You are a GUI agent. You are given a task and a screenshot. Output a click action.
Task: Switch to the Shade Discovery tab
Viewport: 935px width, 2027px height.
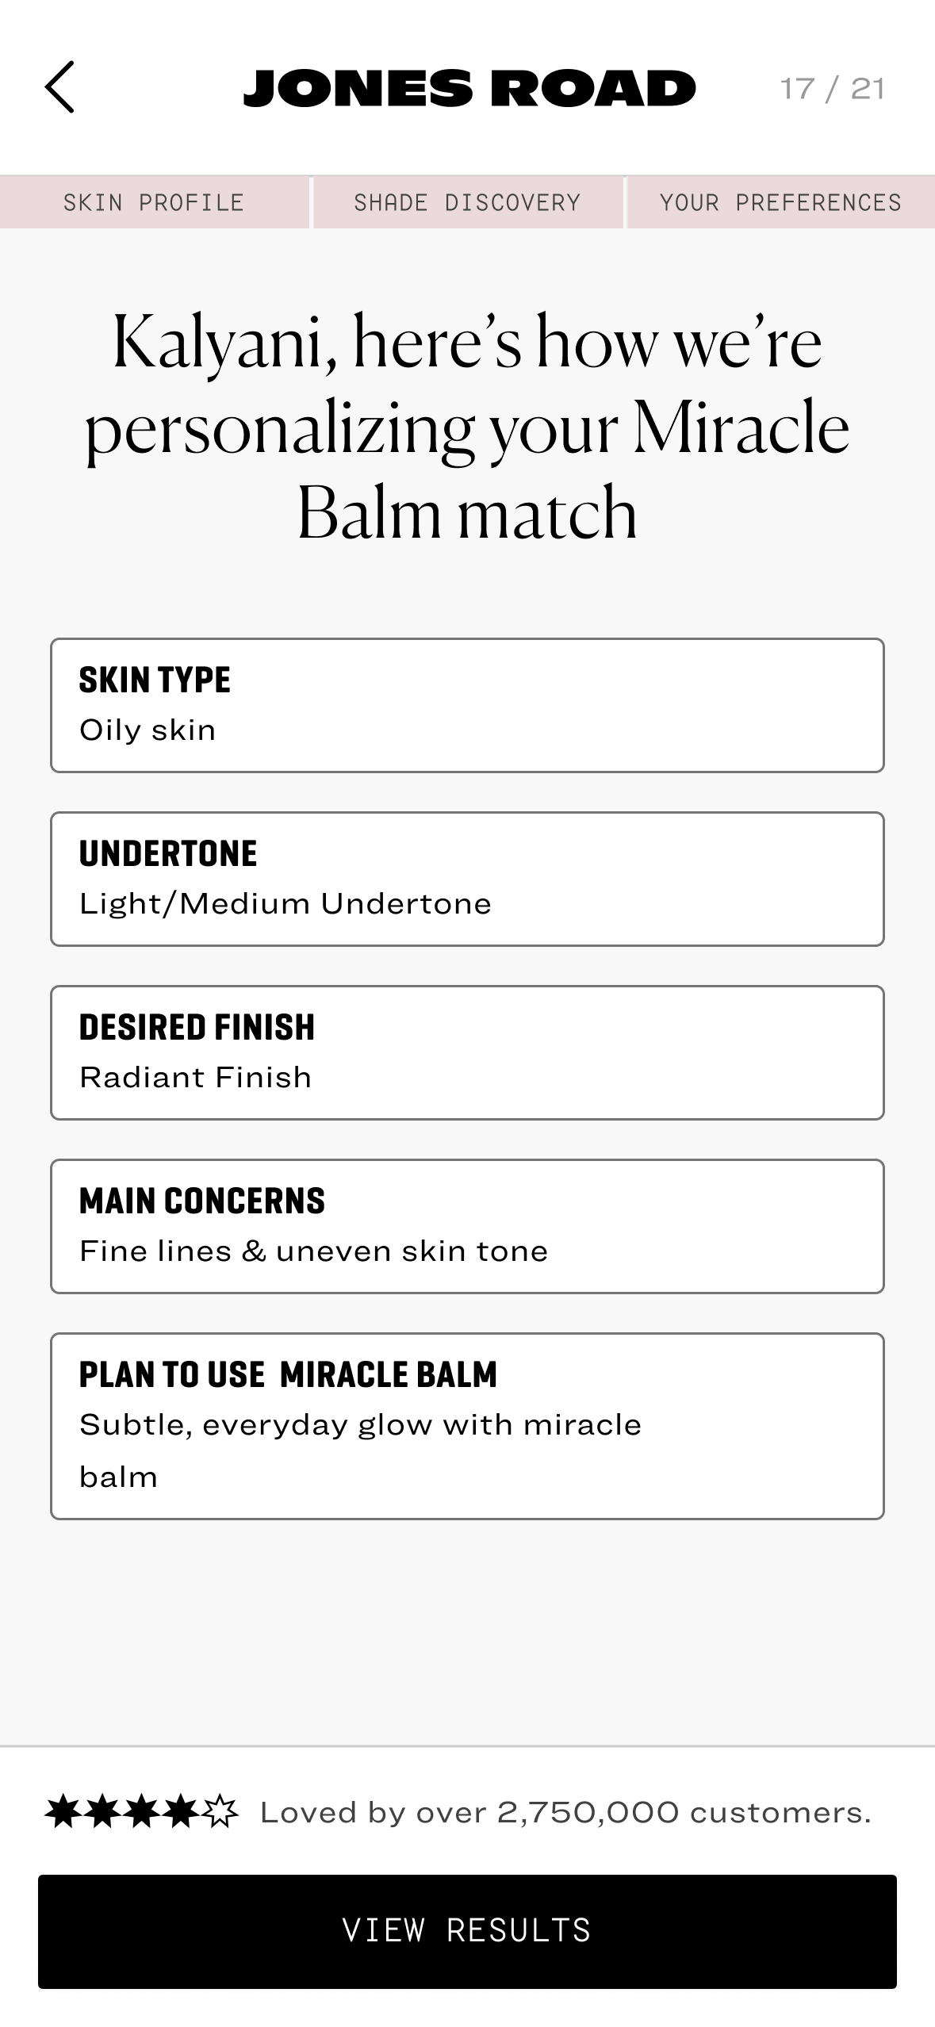pyautogui.click(x=467, y=202)
